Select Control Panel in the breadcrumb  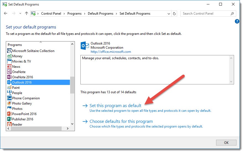(51, 14)
